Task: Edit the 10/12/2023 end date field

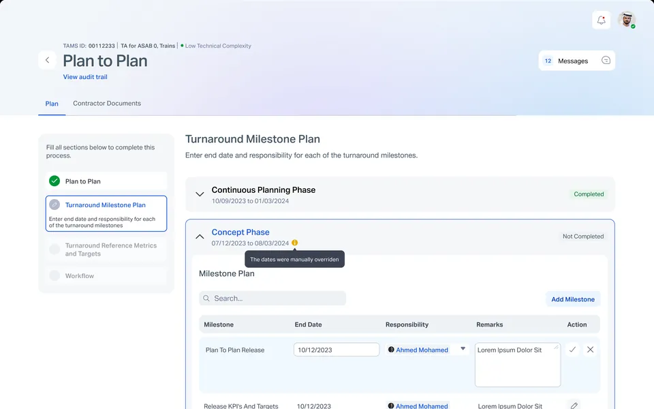Action: point(337,350)
